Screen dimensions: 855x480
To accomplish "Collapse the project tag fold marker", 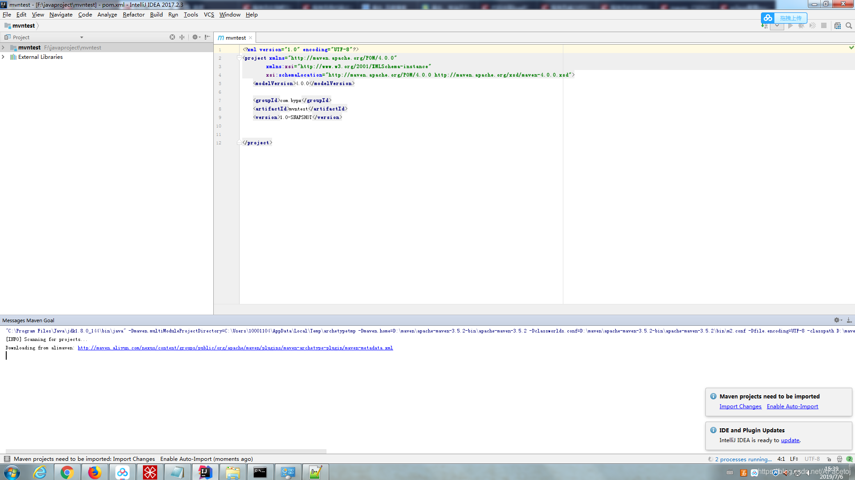I will (x=240, y=58).
